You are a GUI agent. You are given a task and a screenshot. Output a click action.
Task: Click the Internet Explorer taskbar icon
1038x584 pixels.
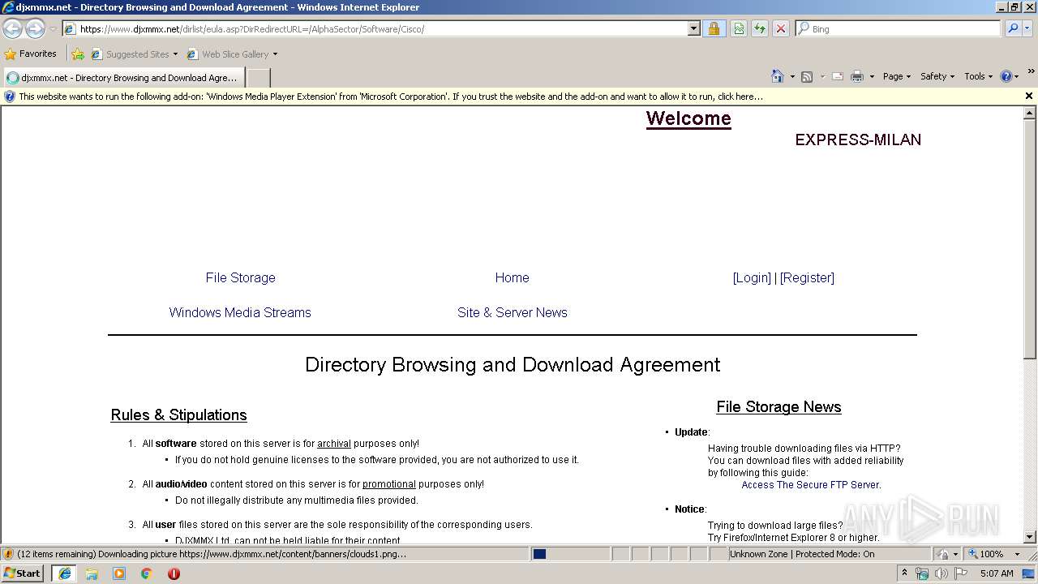(x=64, y=573)
